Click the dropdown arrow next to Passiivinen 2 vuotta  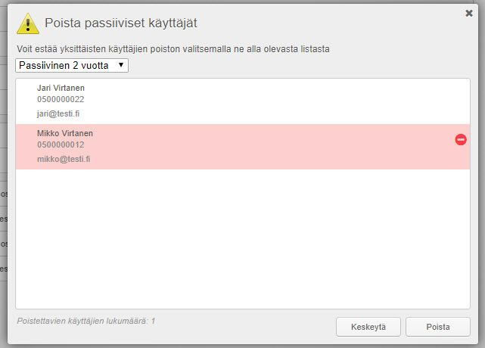[121, 65]
